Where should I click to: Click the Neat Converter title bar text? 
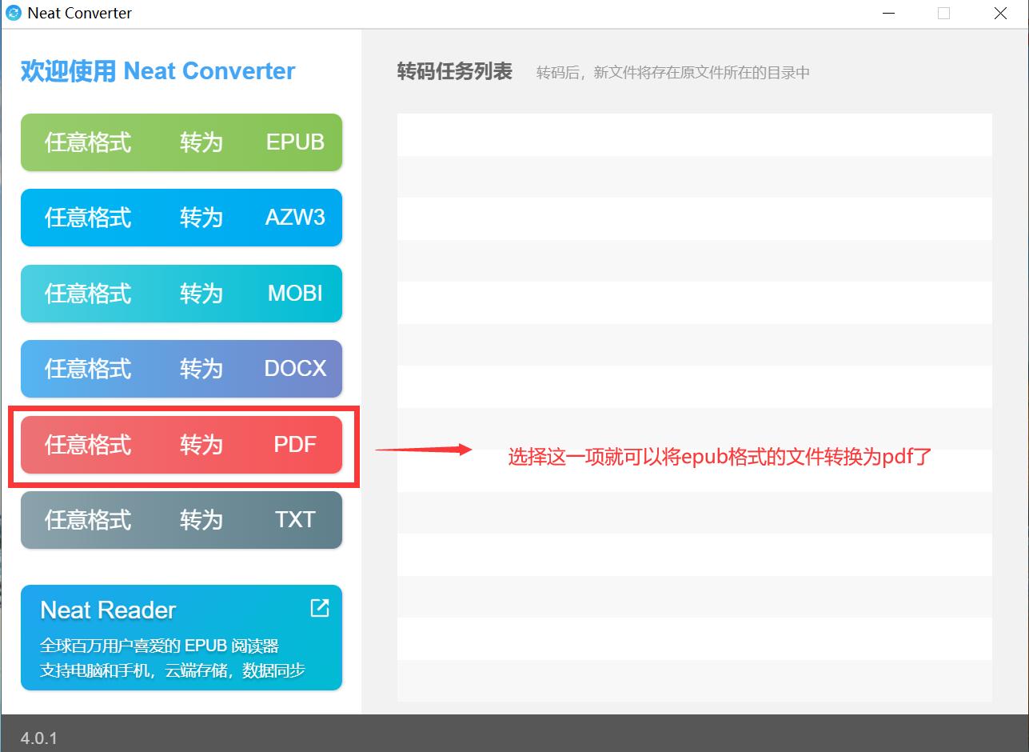click(x=80, y=13)
